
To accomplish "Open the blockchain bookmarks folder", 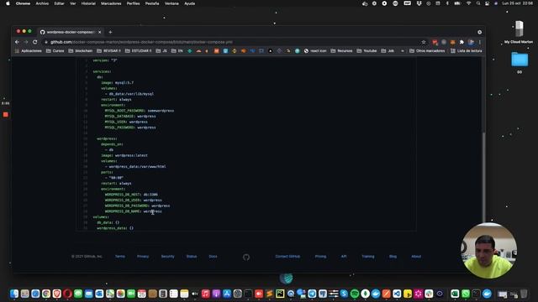I will (81, 50).
